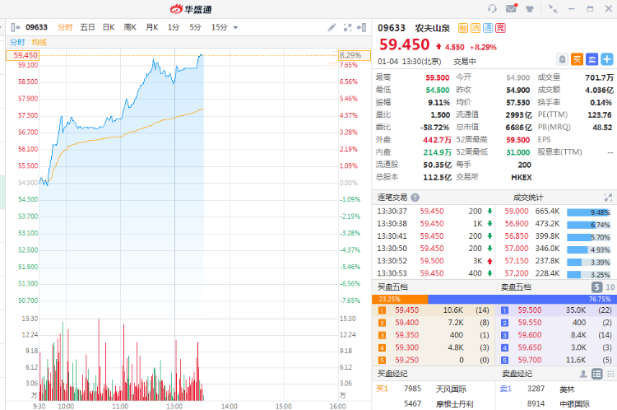
Task: Select bid level 1 at 59.450
Action: (x=434, y=310)
